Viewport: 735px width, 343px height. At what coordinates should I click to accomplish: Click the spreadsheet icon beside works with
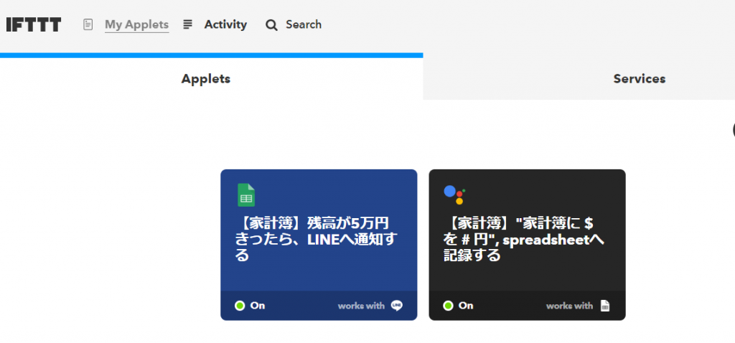605,306
